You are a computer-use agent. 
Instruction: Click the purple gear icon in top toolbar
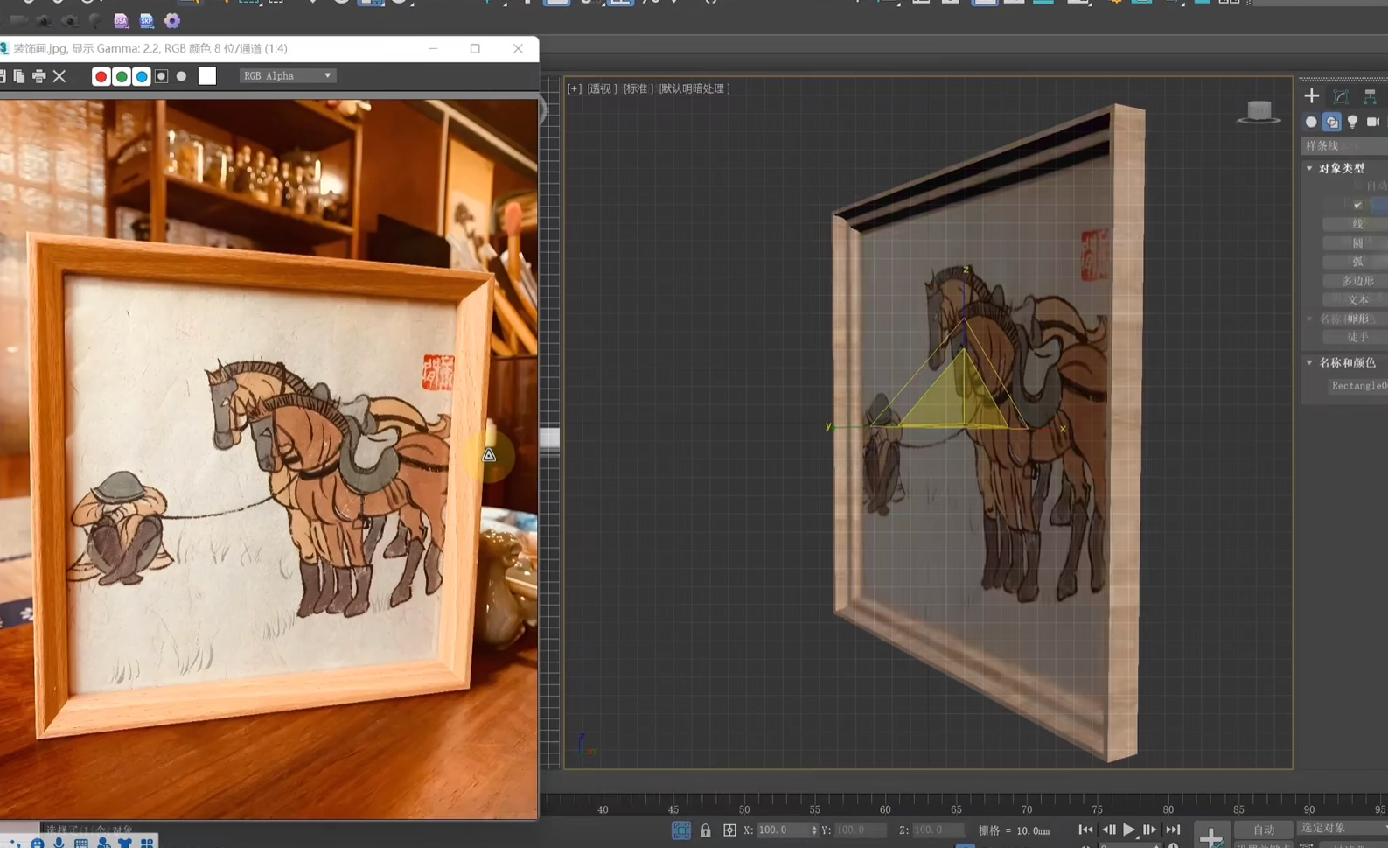171,20
